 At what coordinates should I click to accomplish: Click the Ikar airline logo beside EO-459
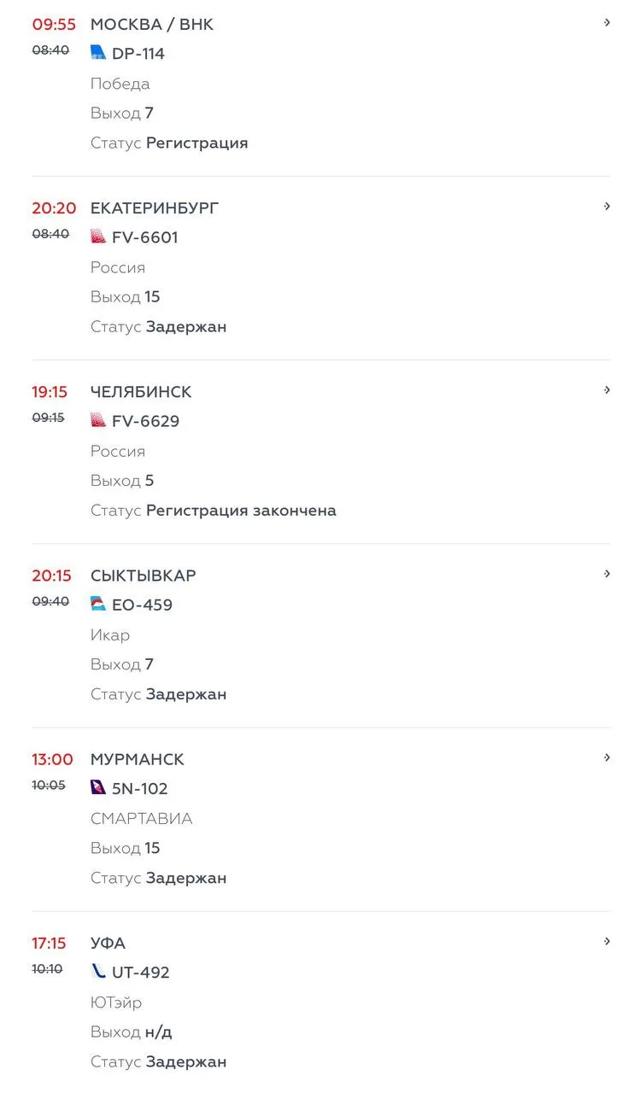click(98, 604)
